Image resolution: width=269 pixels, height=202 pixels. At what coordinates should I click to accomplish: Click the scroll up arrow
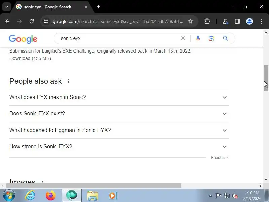point(266,32)
